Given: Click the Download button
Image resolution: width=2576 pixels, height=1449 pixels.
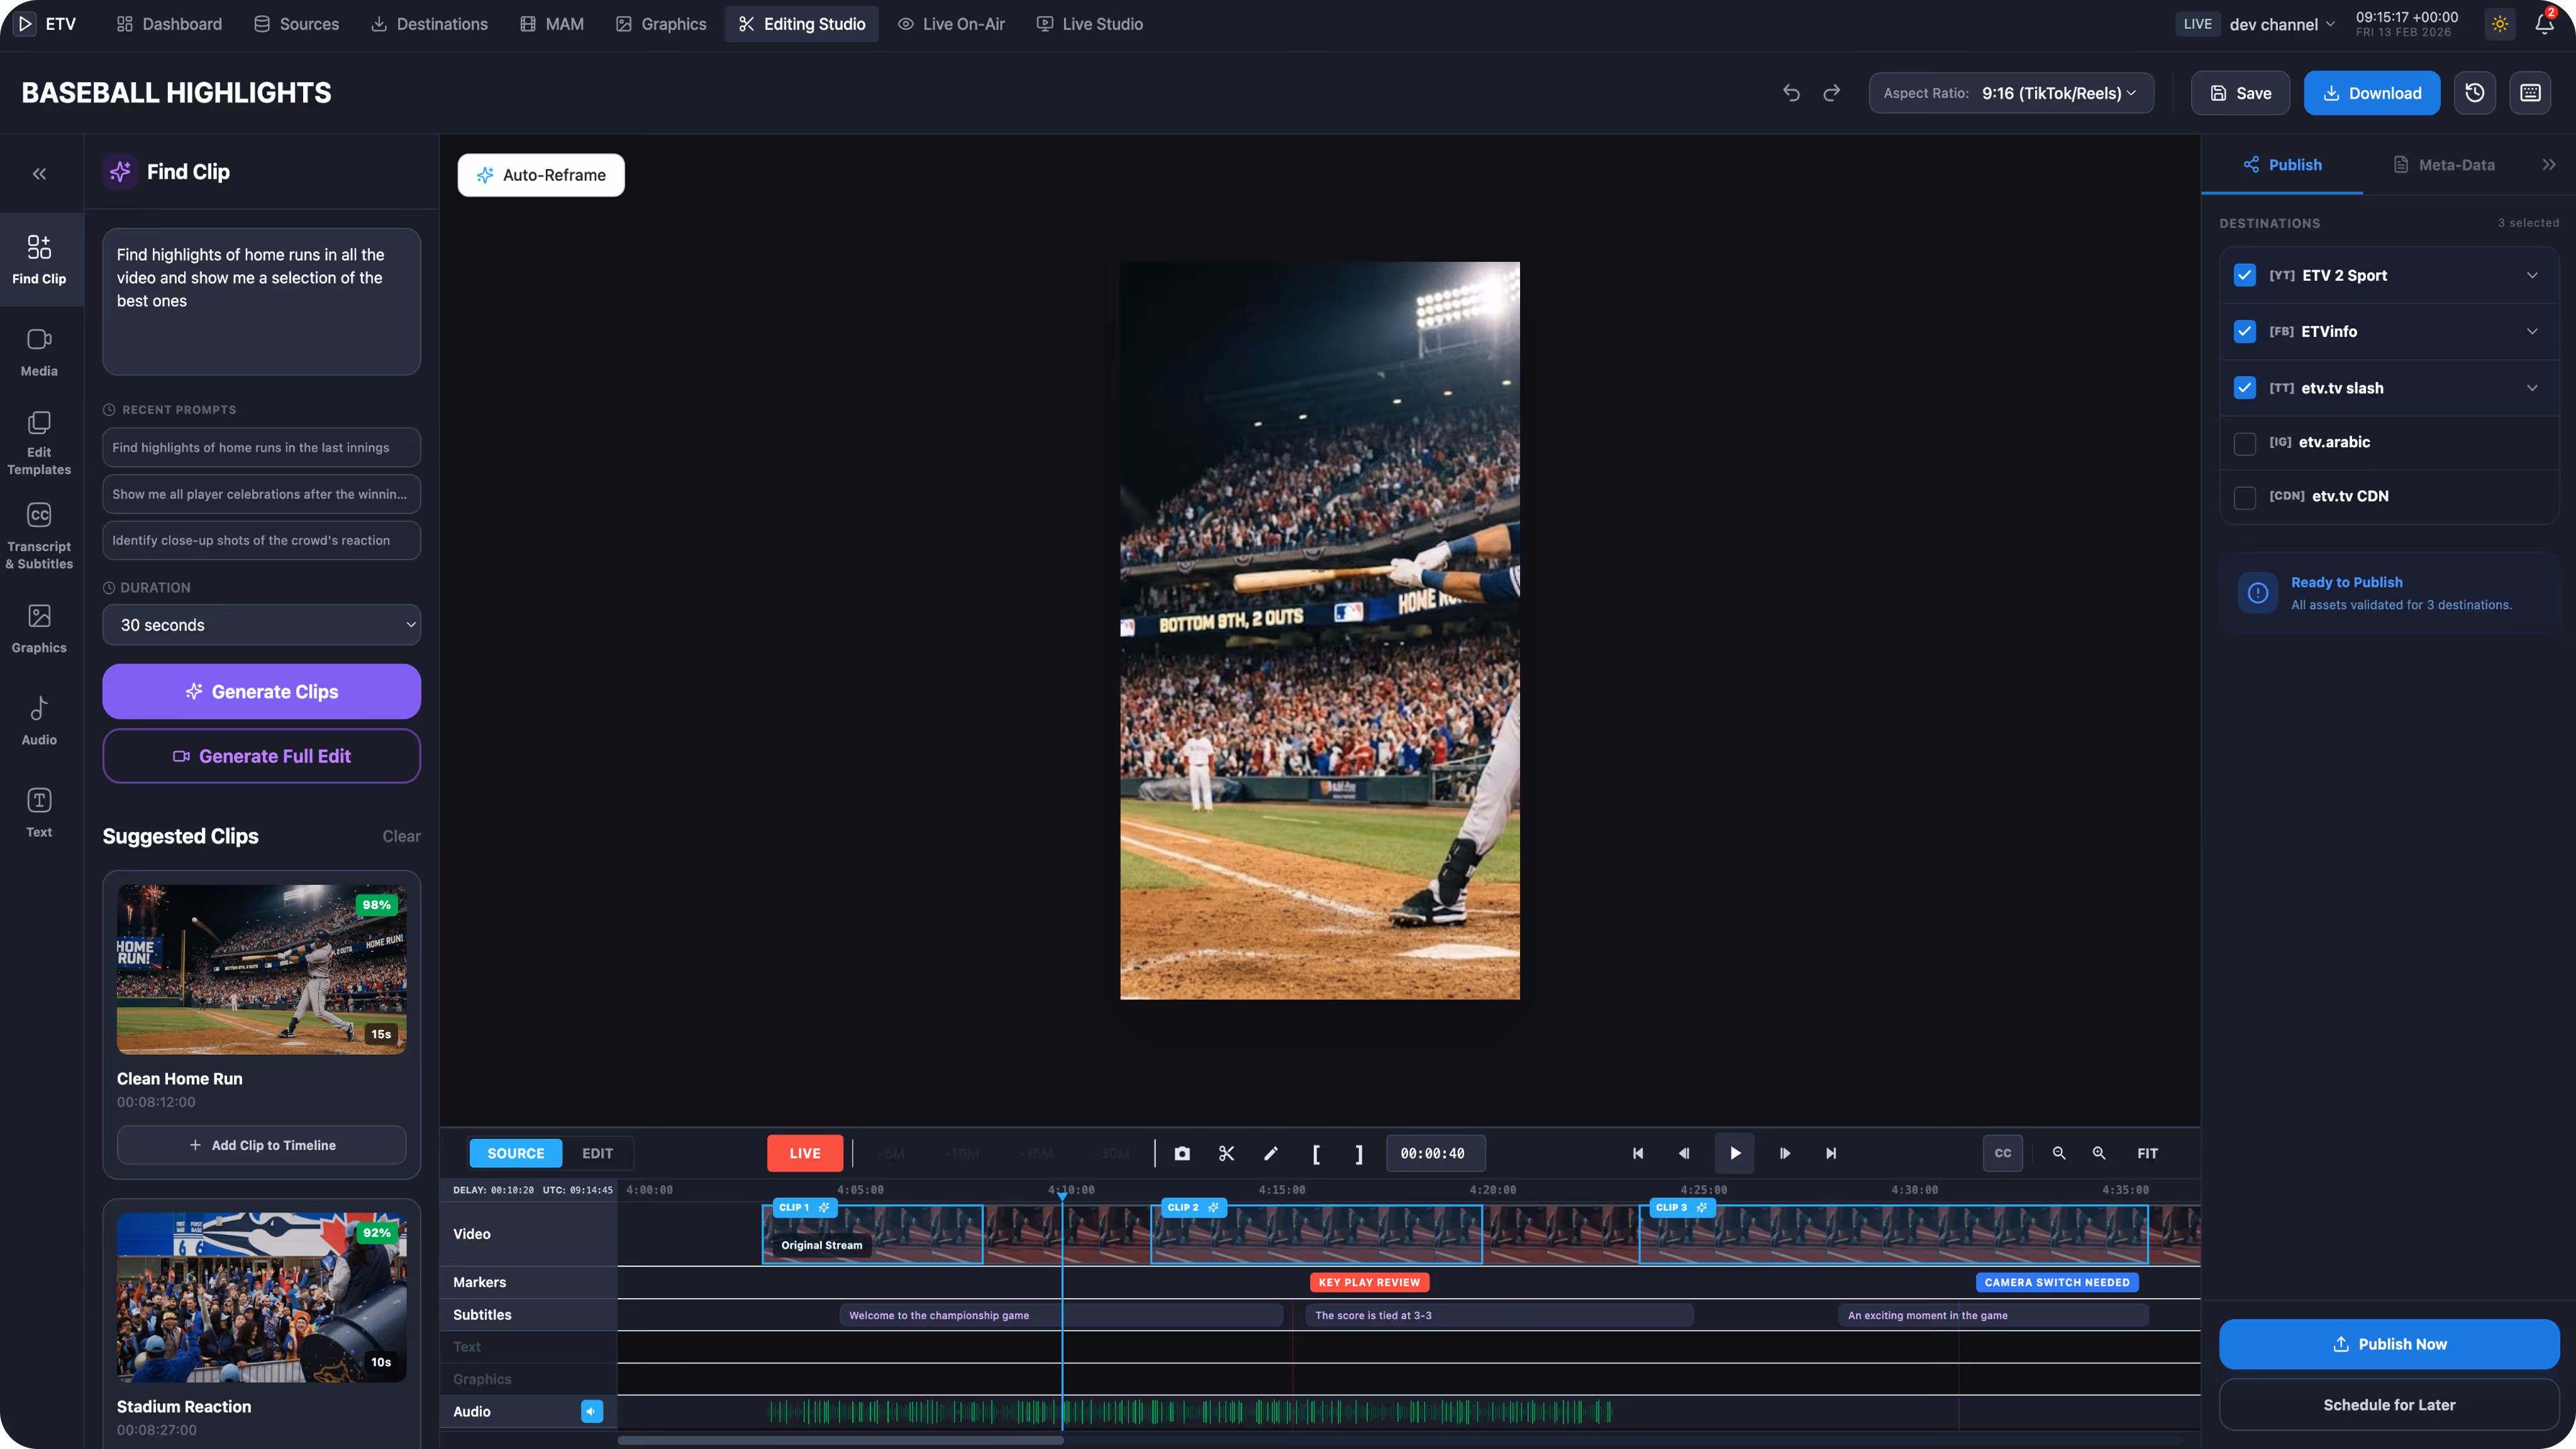Looking at the screenshot, I should point(2372,93).
